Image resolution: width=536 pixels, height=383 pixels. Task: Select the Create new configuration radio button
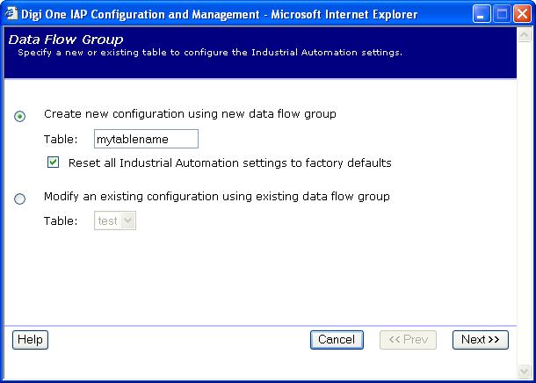tap(20, 116)
